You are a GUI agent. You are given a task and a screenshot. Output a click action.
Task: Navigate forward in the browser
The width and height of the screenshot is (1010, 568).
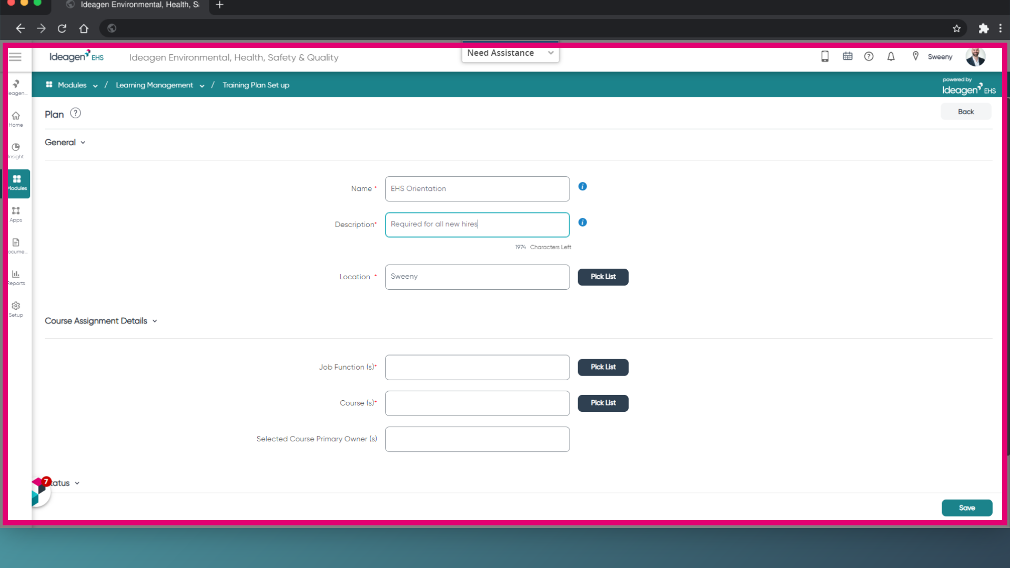(x=41, y=28)
